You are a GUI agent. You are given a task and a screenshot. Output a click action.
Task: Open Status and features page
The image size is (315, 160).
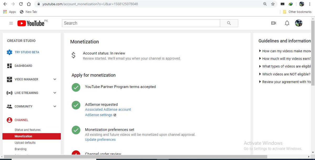pyautogui.click(x=28, y=130)
